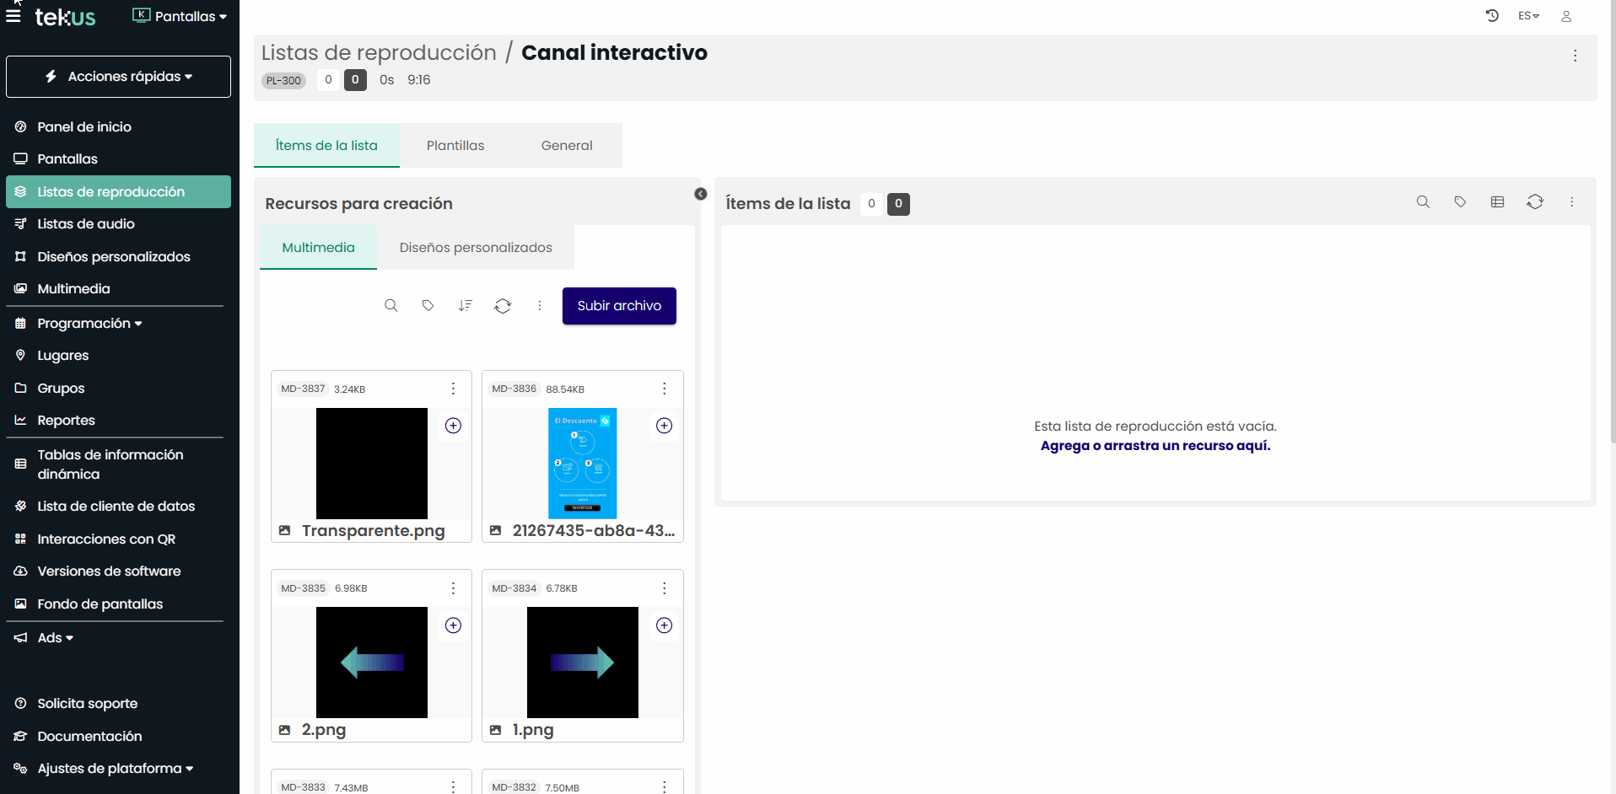Add 1.png to playlist using plus icon

pos(664,625)
